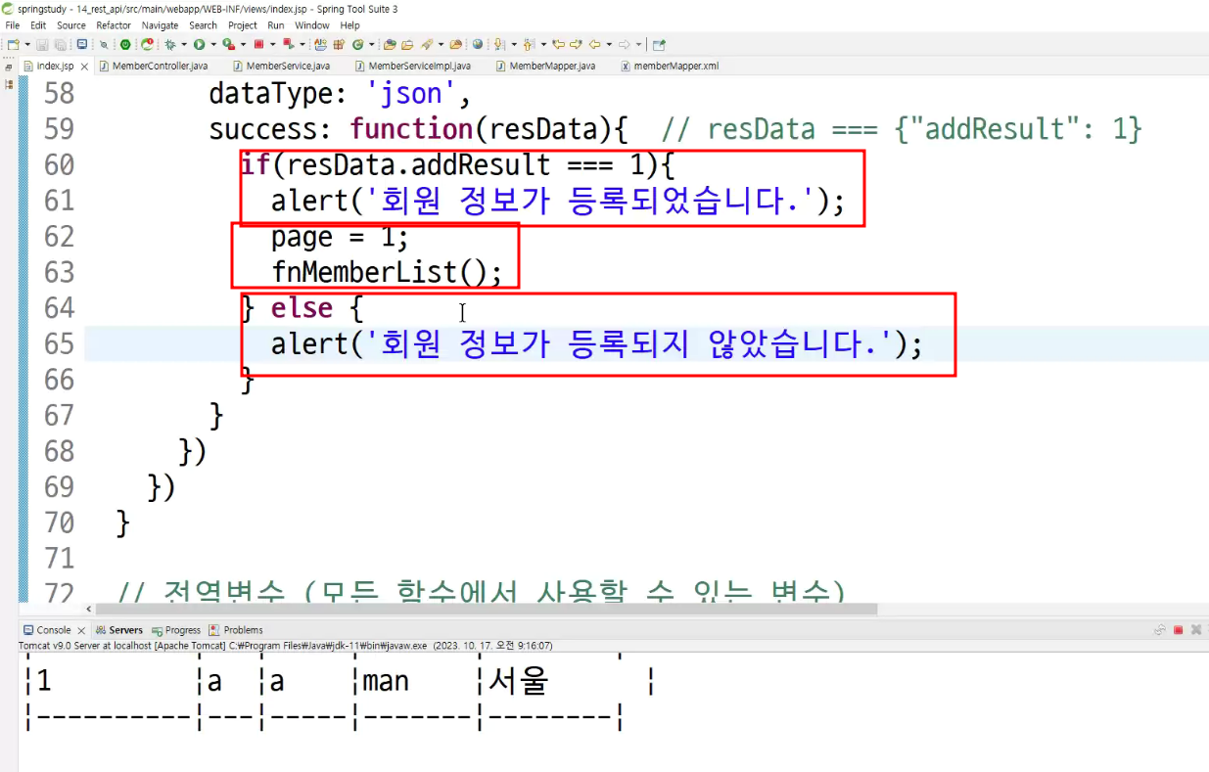1209x772 pixels.
Task: Open the Help menu
Action: tap(350, 25)
